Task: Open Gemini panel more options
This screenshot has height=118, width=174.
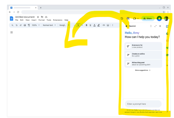Action: tap(151, 26)
